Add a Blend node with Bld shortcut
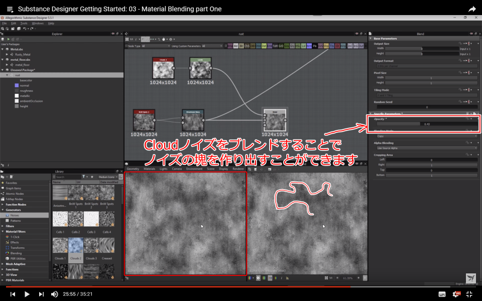The height and width of the screenshot is (301, 482). coord(236,46)
